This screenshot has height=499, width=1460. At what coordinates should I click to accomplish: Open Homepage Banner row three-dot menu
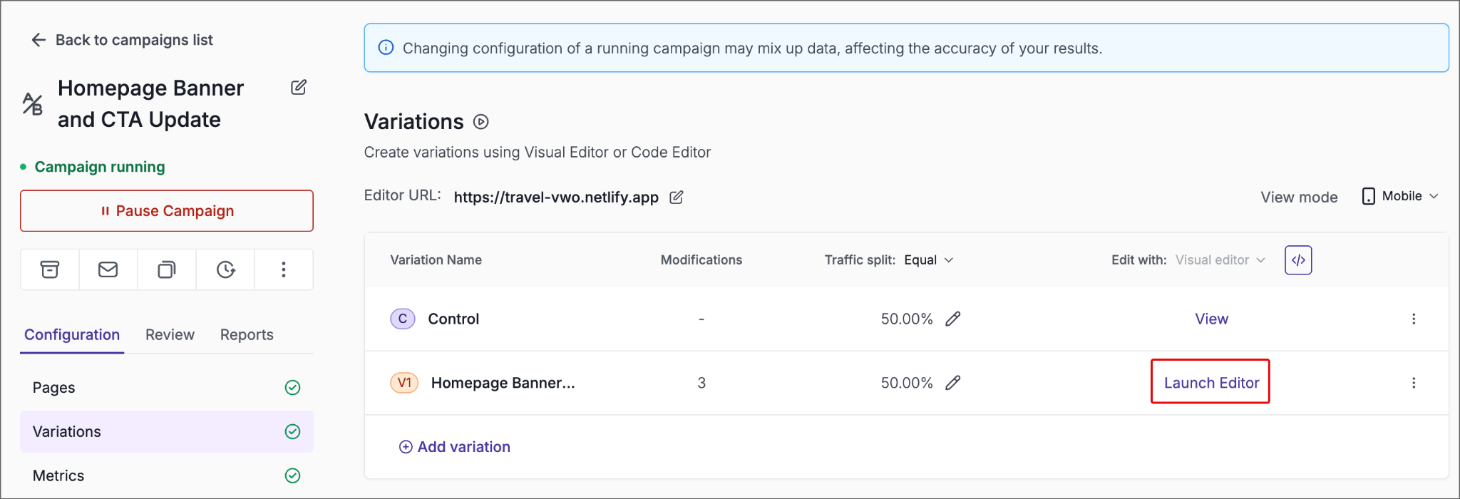[1414, 383]
